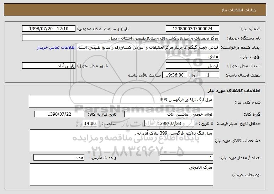
Task: Select the اولویت نیاز field showing عادی
Action: point(193,57)
